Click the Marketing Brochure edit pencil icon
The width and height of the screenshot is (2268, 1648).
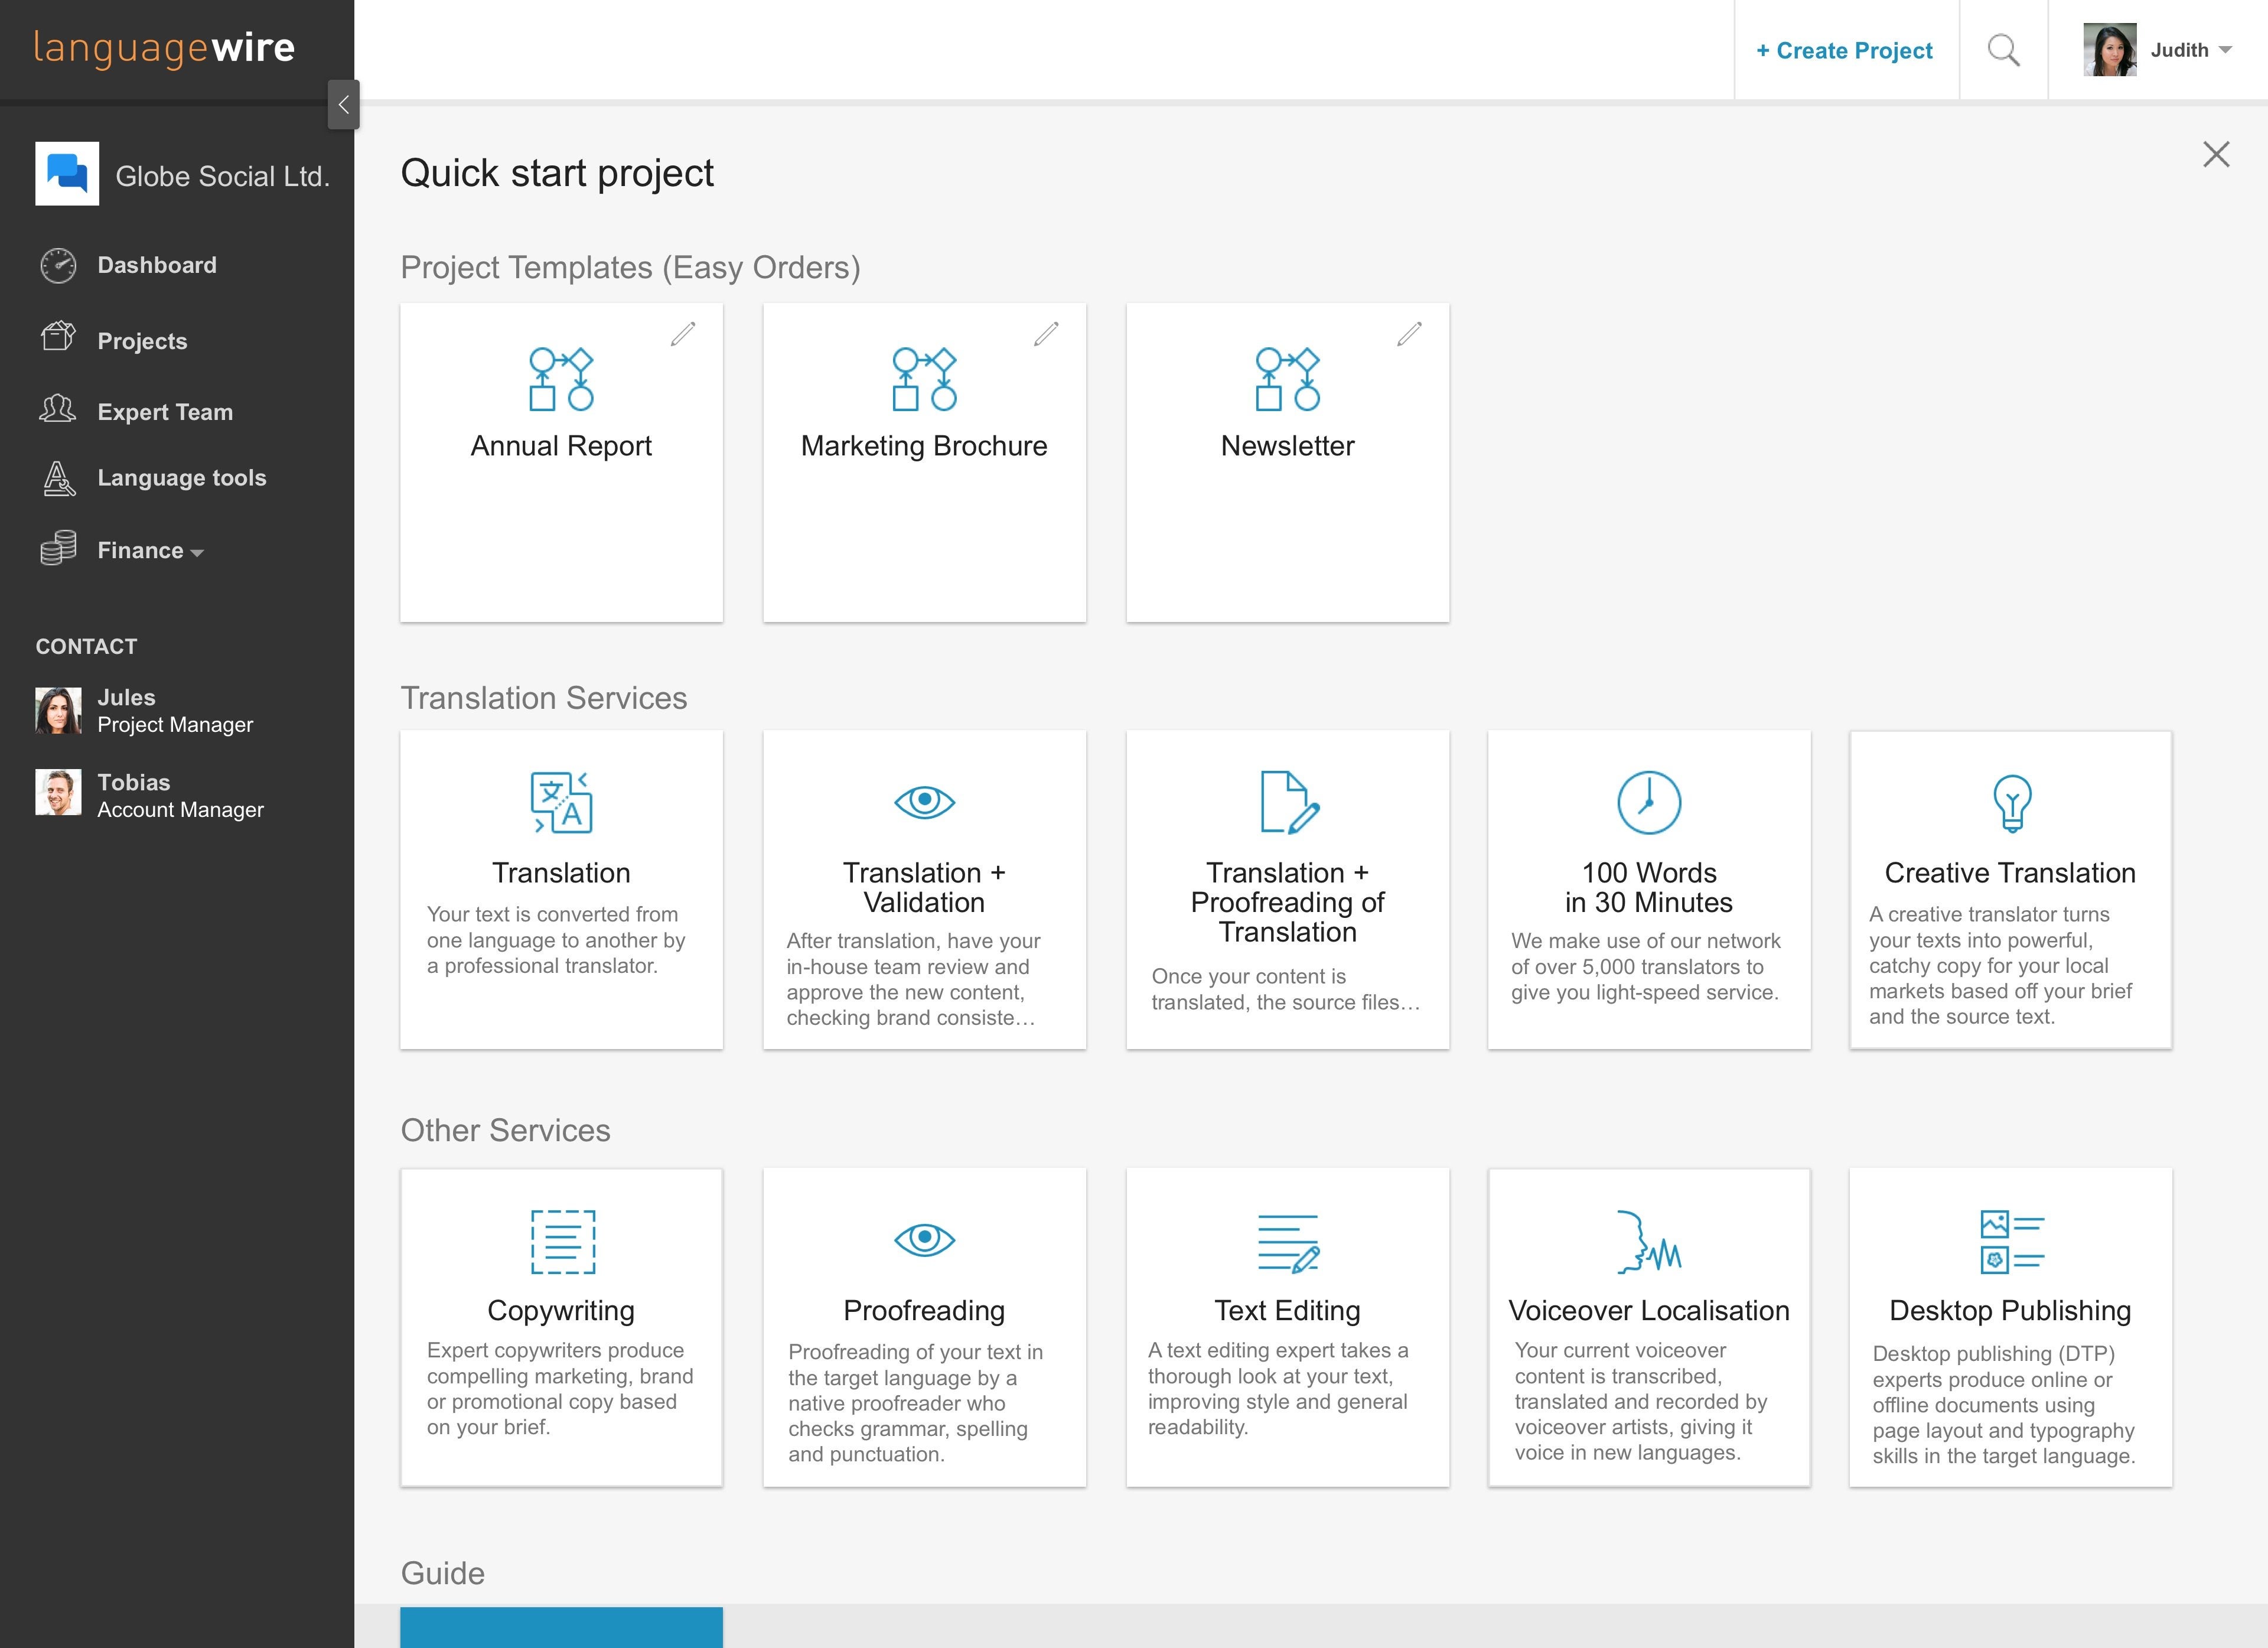[1046, 334]
